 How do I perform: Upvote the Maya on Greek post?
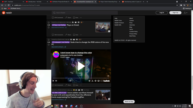tap(49, 23)
